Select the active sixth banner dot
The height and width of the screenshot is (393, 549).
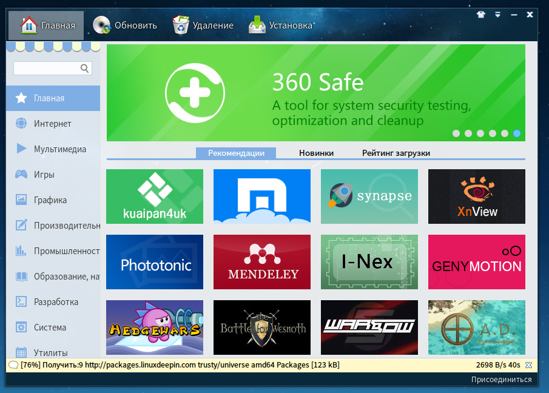click(x=517, y=133)
